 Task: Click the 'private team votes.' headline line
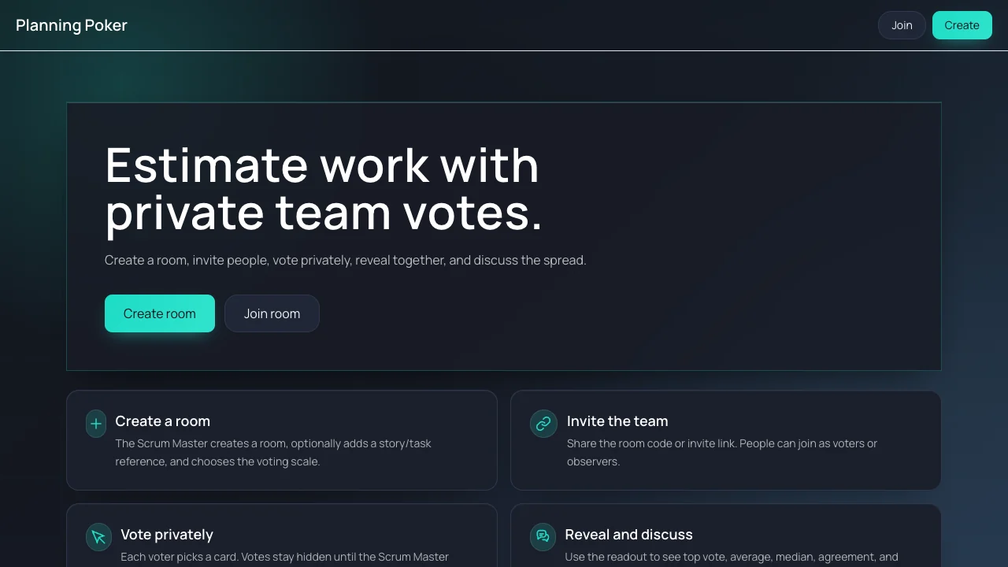324,213
